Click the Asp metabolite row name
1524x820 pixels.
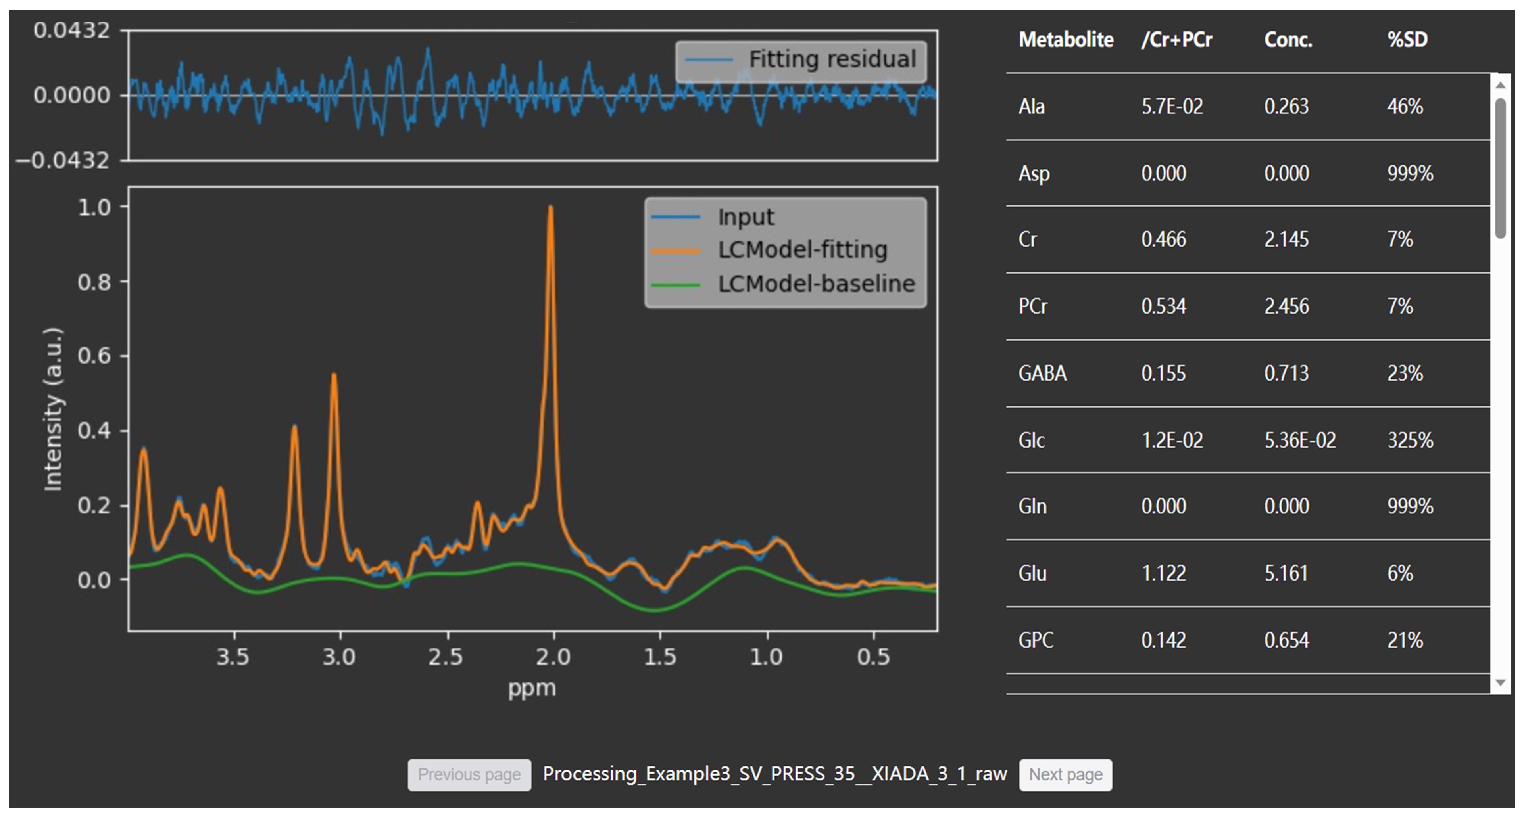pos(1034,174)
